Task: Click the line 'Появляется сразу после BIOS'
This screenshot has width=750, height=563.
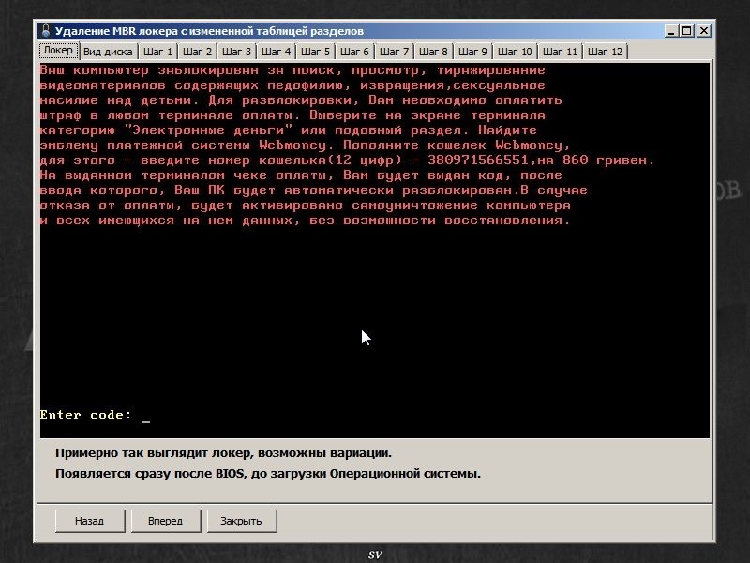Action: (x=268, y=474)
